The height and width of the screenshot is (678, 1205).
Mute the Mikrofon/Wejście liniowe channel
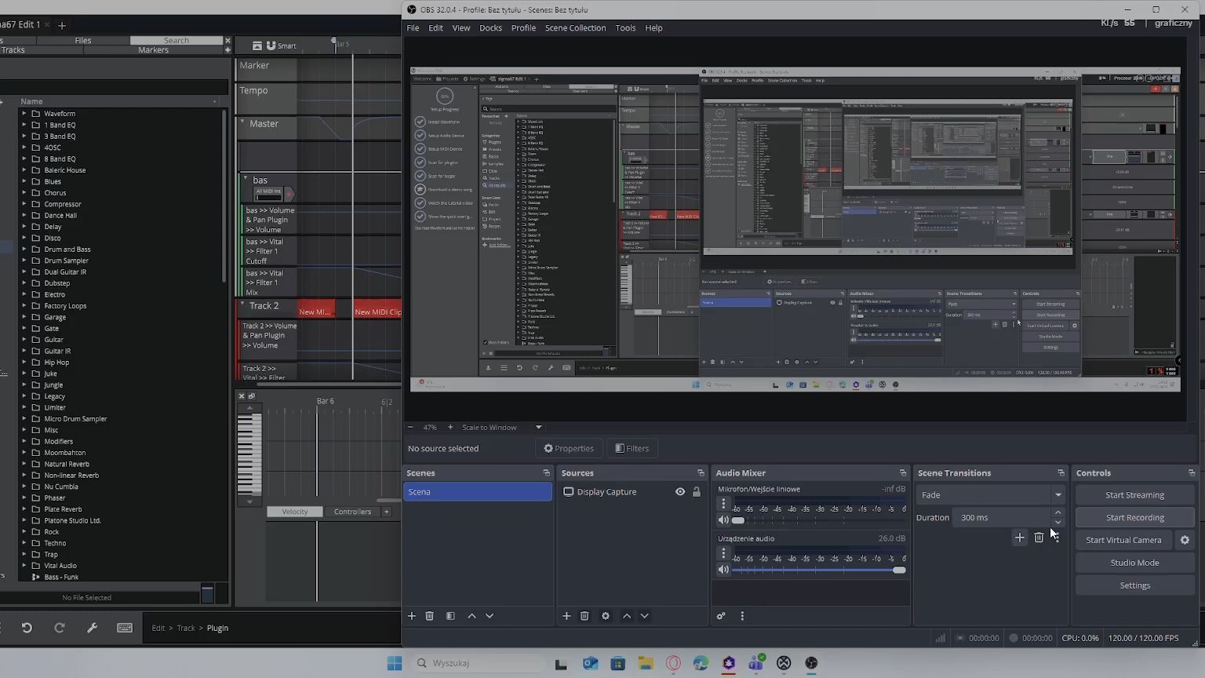[x=723, y=520]
